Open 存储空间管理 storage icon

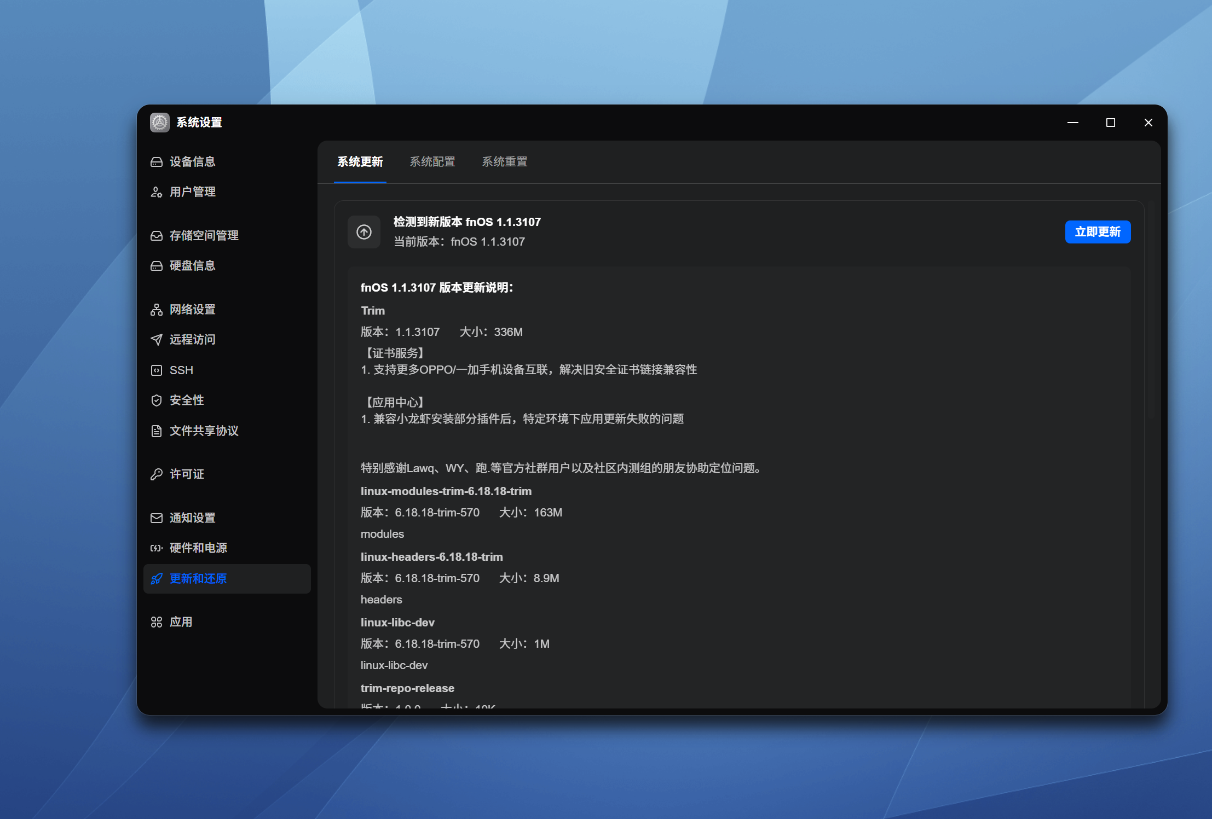click(157, 236)
